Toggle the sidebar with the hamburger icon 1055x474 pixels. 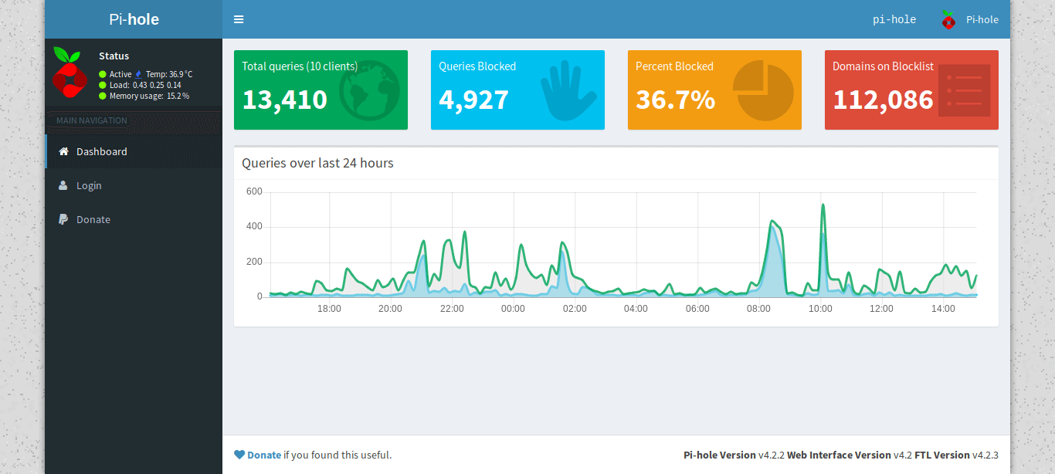pos(239,19)
